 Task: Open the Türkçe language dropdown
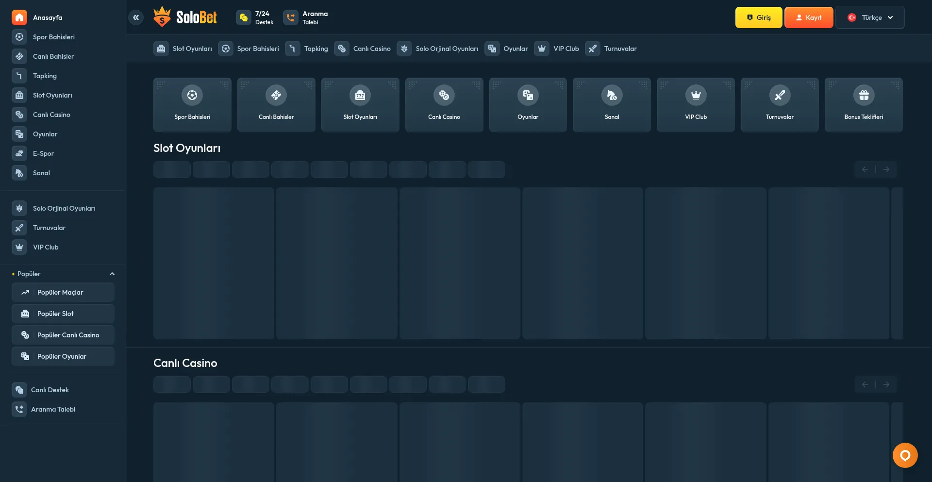click(870, 17)
